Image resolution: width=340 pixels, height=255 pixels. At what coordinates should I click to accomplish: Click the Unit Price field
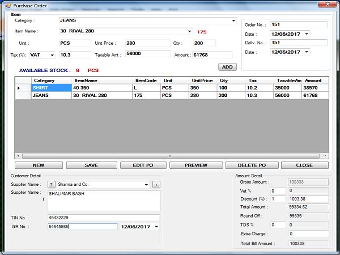click(x=148, y=43)
